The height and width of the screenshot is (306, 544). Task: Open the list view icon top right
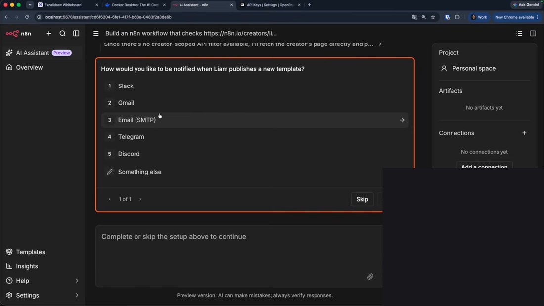pos(519,33)
